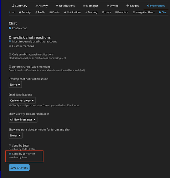Open the Invites tab

pyautogui.click(x=112, y=6)
